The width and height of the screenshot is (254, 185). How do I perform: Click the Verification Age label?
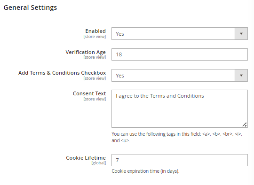(86, 52)
